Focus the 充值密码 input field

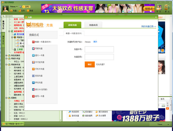click(x=99, y=57)
